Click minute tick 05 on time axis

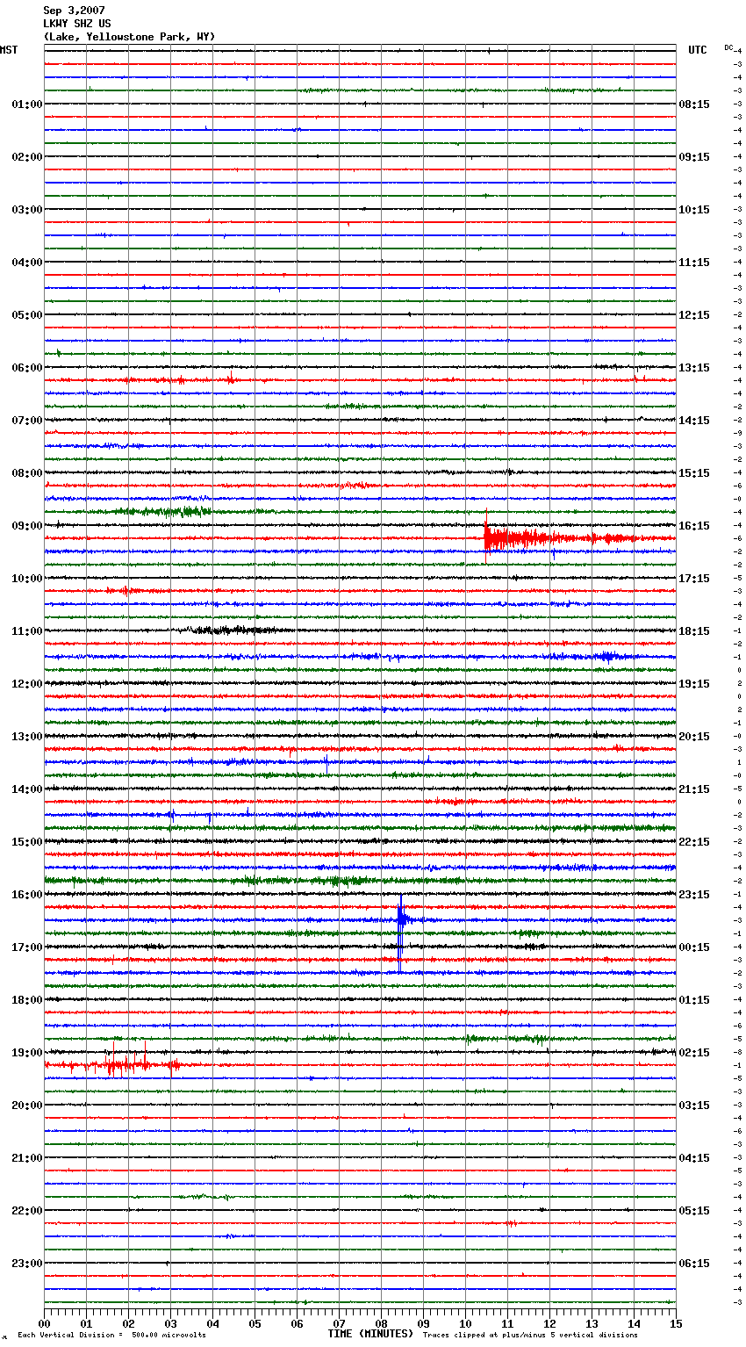click(255, 1323)
